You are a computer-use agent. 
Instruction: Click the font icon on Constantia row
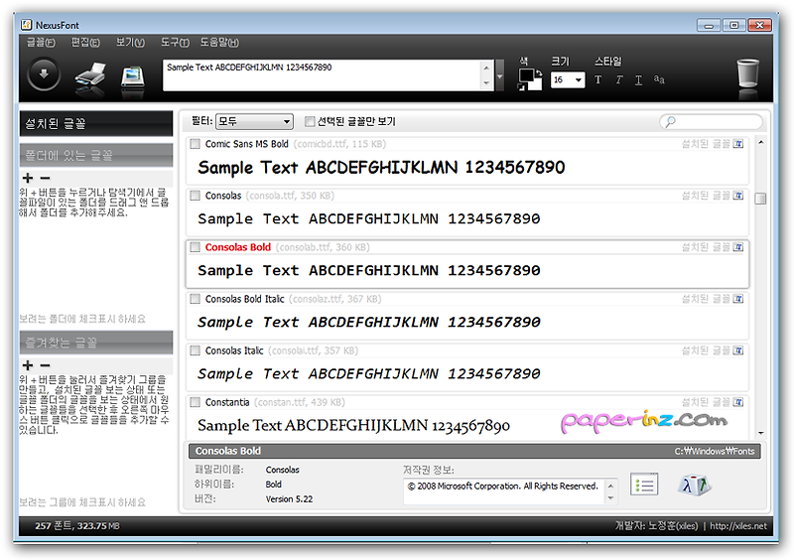[x=738, y=402]
